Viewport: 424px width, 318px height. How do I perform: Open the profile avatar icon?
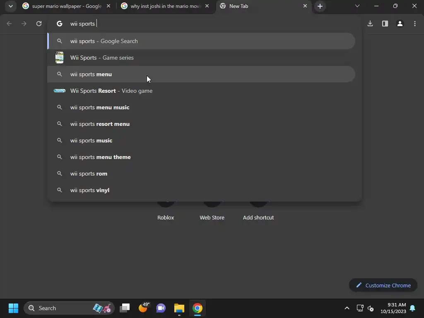click(x=400, y=24)
